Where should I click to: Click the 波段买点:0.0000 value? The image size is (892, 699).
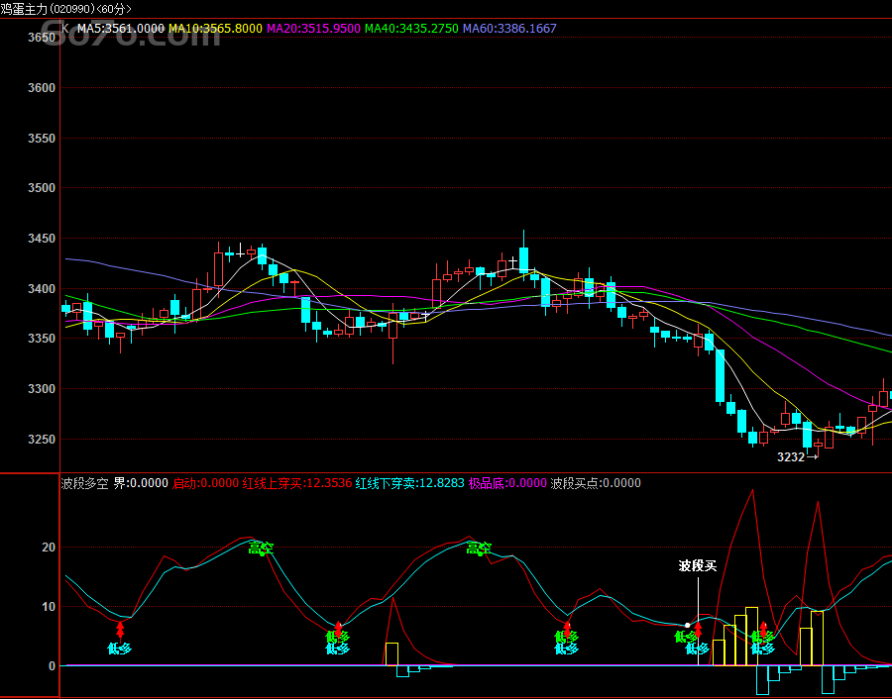(596, 483)
